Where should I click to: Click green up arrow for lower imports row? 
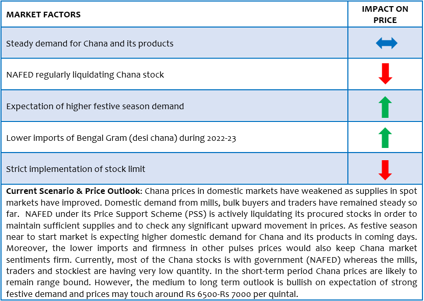(x=385, y=138)
